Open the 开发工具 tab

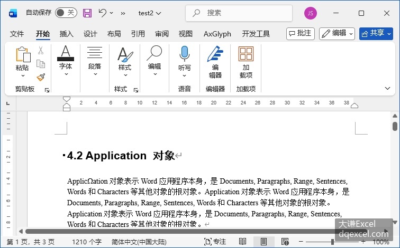pyautogui.click(x=256, y=34)
